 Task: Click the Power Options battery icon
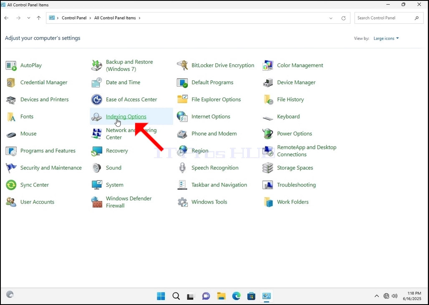point(268,134)
